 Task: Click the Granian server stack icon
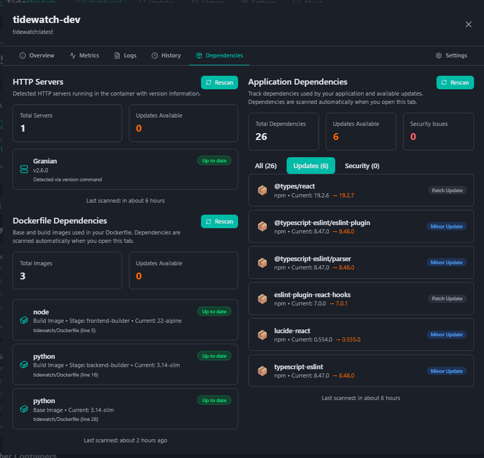[24, 169]
